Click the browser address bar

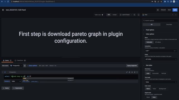[x=80, y=2]
